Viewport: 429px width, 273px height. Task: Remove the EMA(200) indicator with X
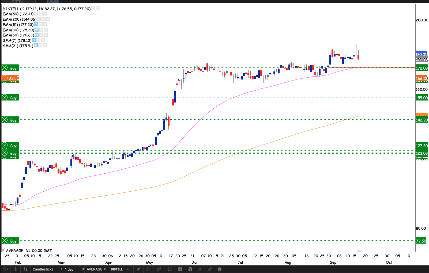[x=48, y=19]
